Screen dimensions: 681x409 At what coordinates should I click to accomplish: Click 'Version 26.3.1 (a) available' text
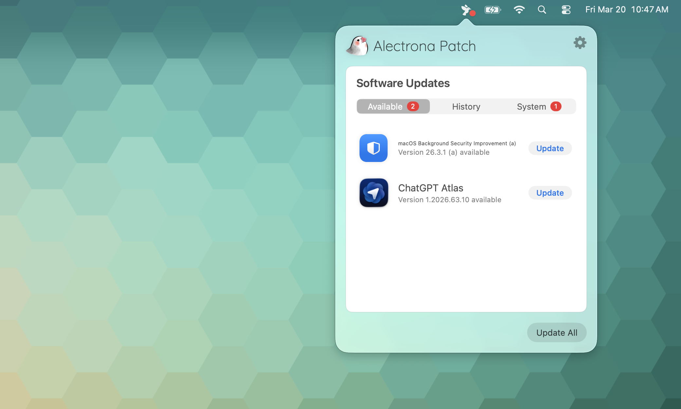click(444, 152)
